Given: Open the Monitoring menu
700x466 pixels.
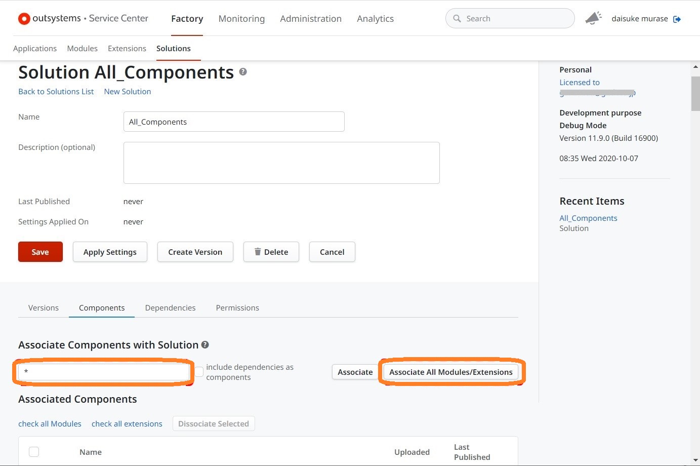Looking at the screenshot, I should [x=241, y=19].
